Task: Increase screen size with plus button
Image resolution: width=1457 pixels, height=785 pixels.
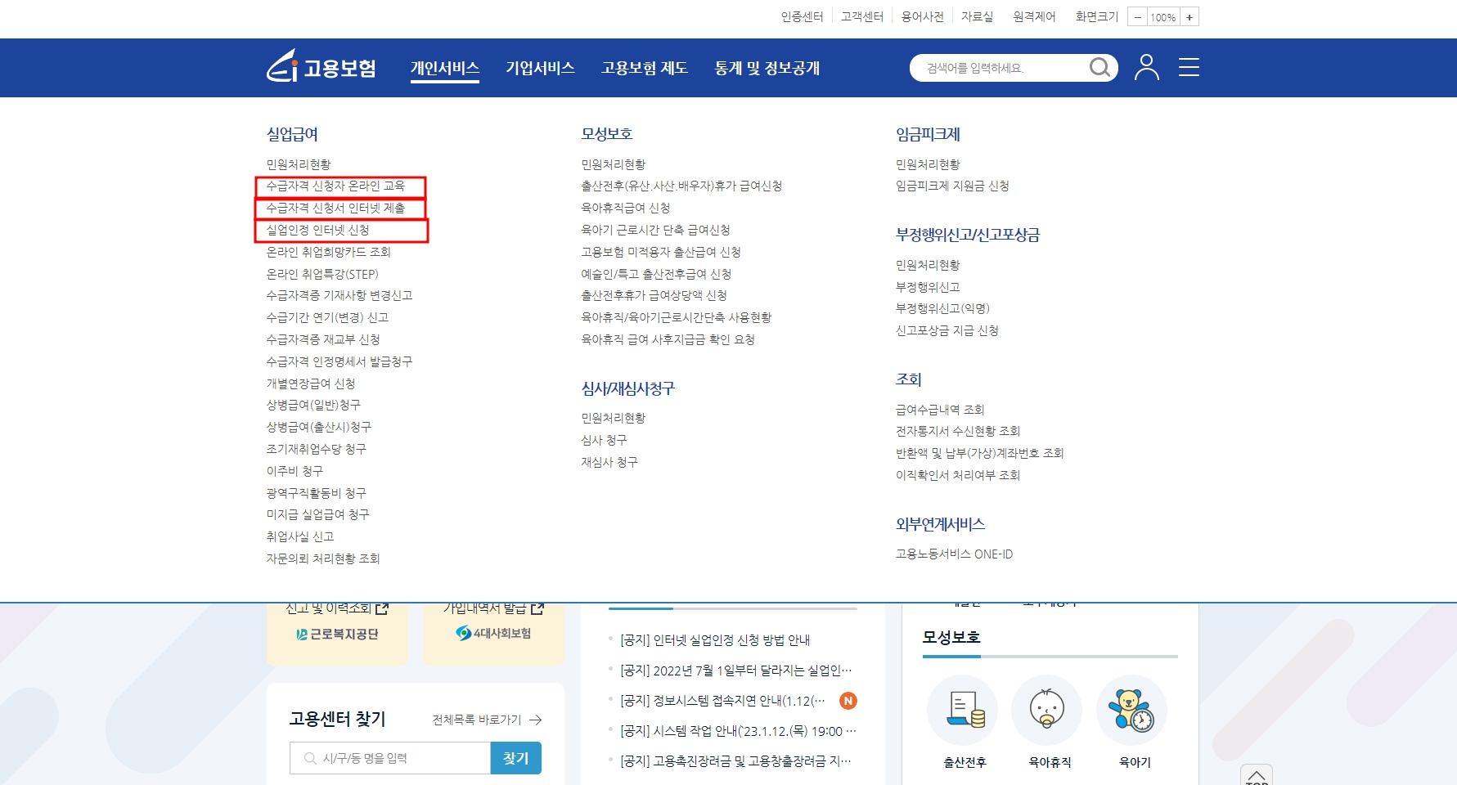Action: tap(1189, 17)
